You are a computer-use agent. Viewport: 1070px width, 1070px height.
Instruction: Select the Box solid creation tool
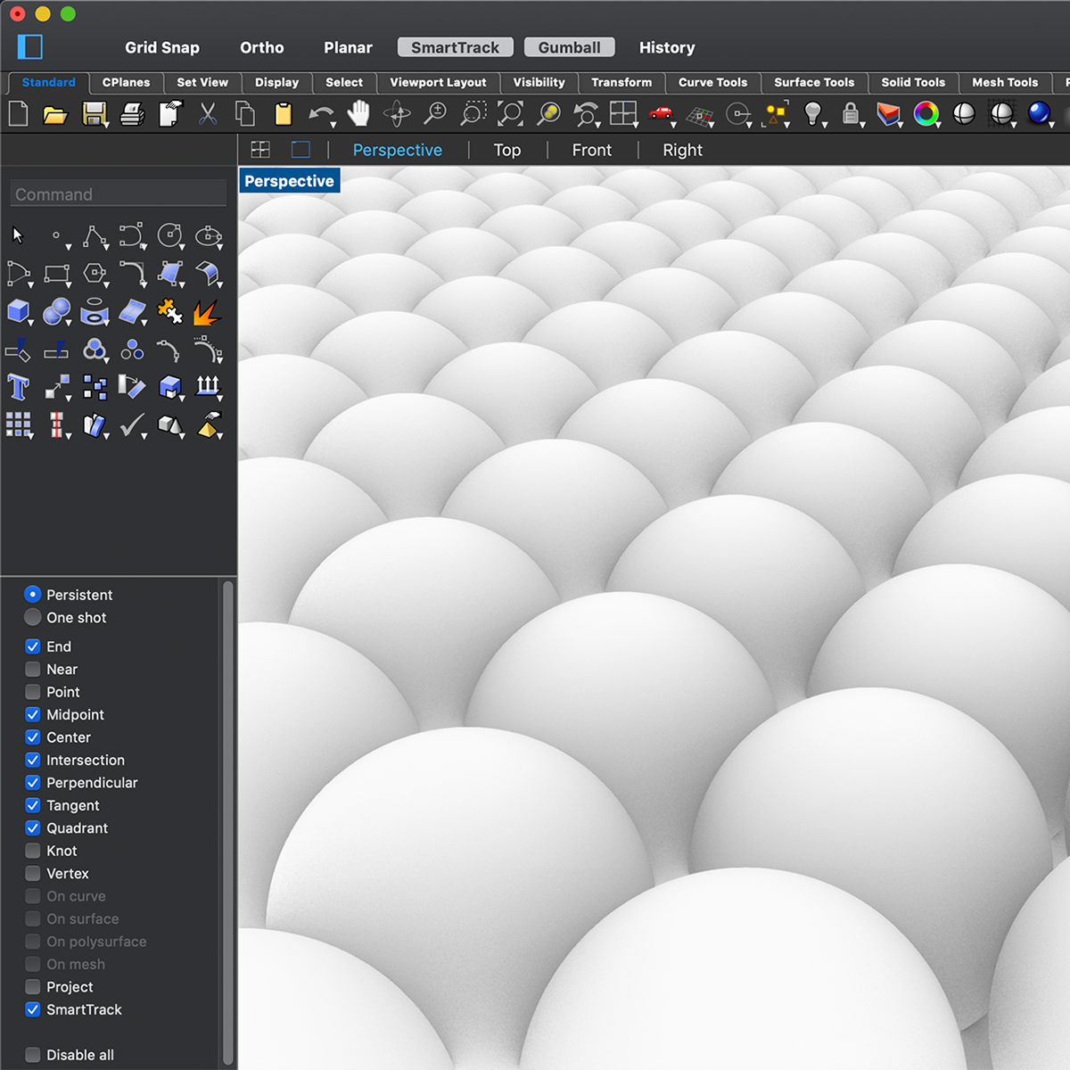[18, 311]
